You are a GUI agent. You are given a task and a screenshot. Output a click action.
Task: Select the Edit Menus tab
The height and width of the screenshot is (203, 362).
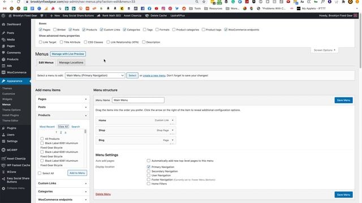point(46,63)
